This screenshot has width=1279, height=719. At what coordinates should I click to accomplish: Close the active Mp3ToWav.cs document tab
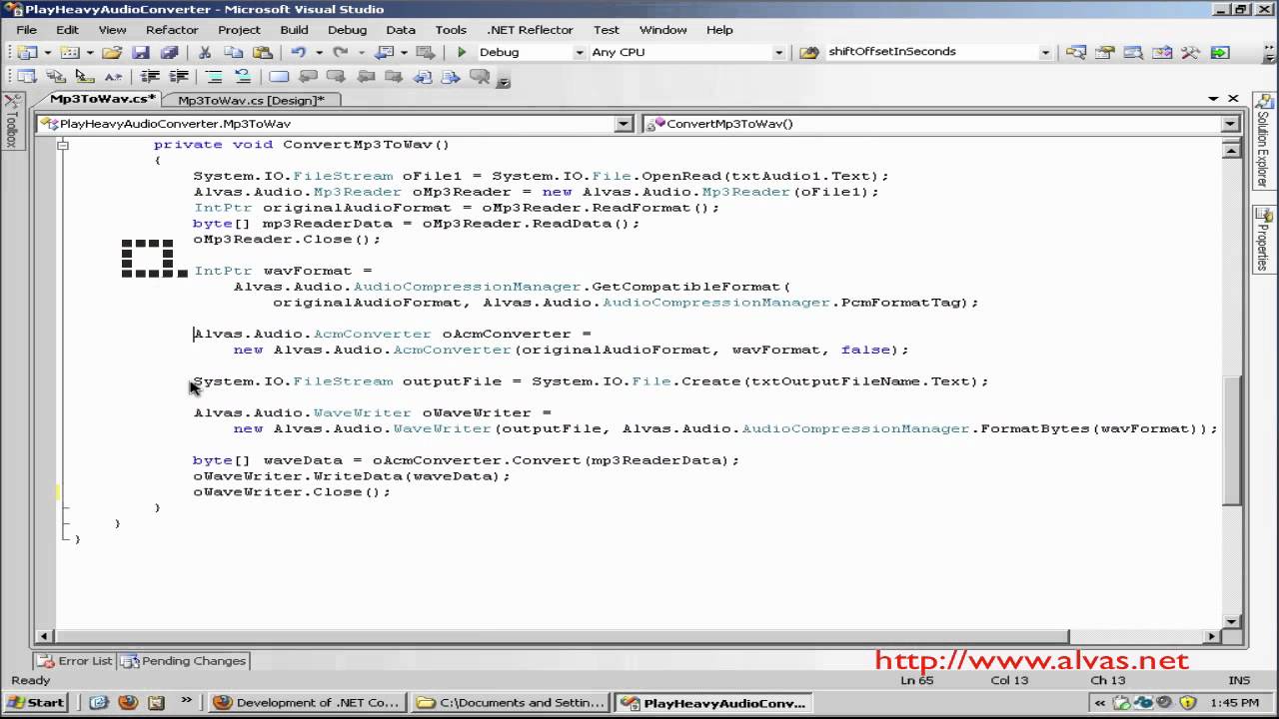[1233, 99]
